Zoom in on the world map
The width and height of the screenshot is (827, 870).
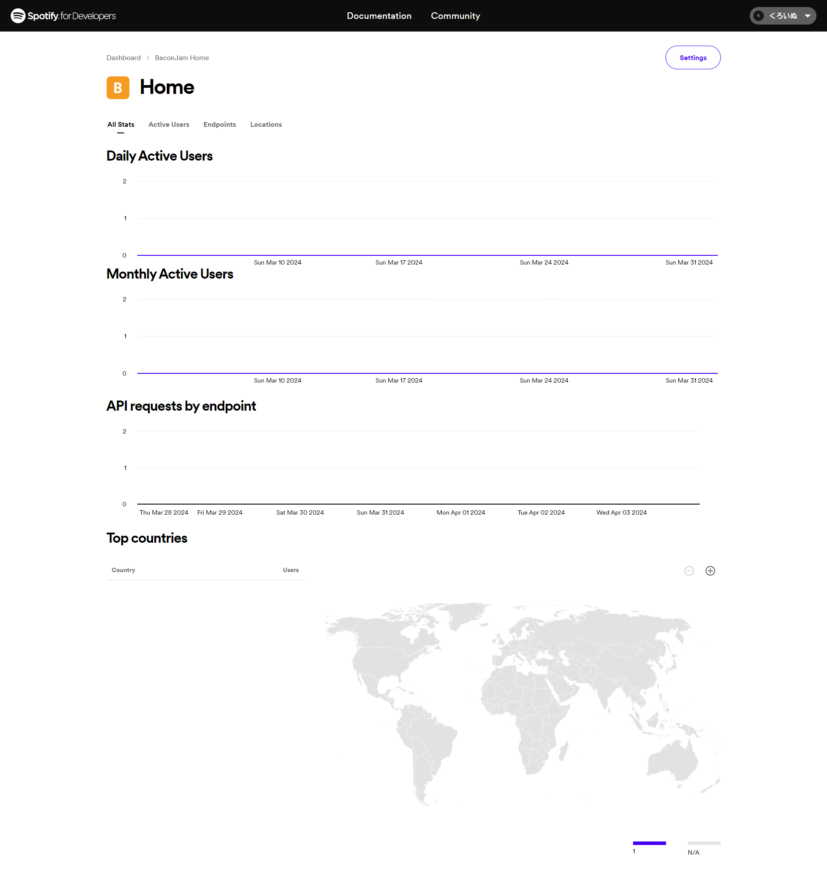point(710,571)
